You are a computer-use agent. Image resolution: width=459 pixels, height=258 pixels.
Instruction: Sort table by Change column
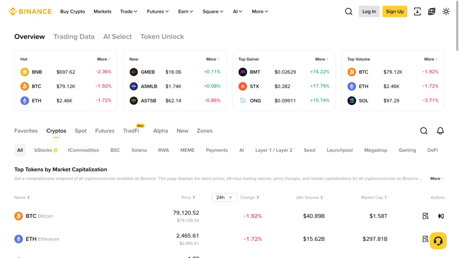pos(249,198)
